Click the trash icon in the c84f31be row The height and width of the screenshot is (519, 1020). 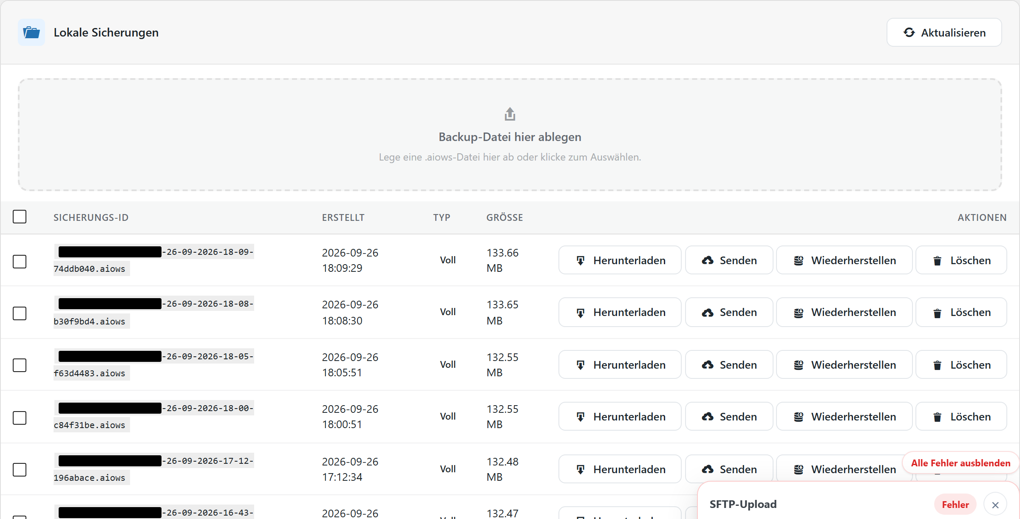point(937,417)
